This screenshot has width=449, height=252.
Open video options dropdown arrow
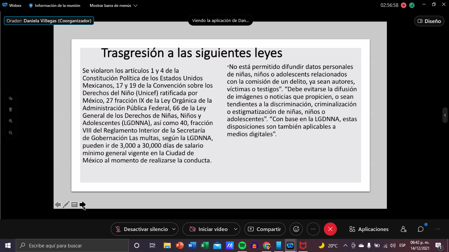point(236,229)
